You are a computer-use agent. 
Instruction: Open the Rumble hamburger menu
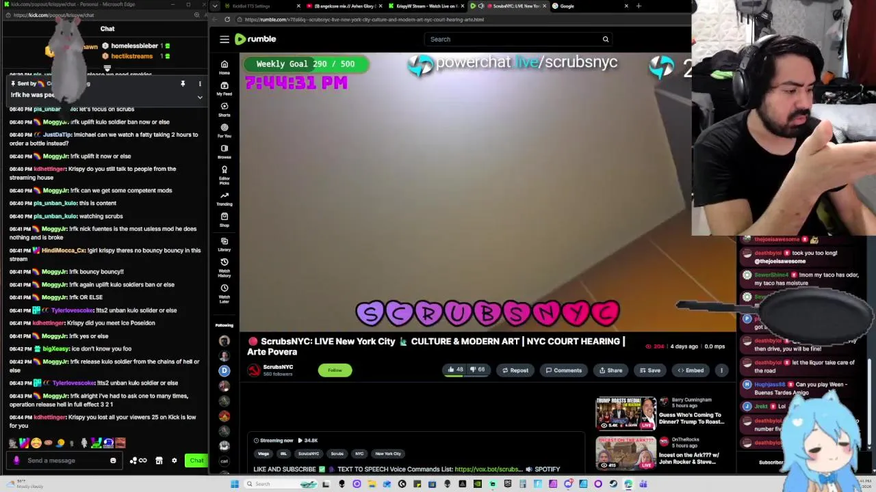(224, 39)
